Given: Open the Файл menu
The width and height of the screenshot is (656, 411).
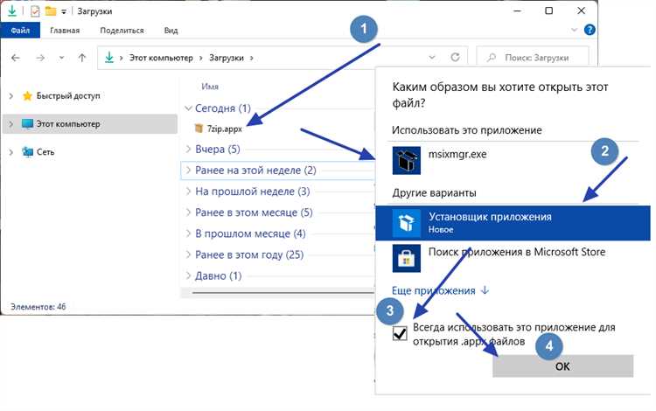Looking at the screenshot, I should (x=20, y=30).
